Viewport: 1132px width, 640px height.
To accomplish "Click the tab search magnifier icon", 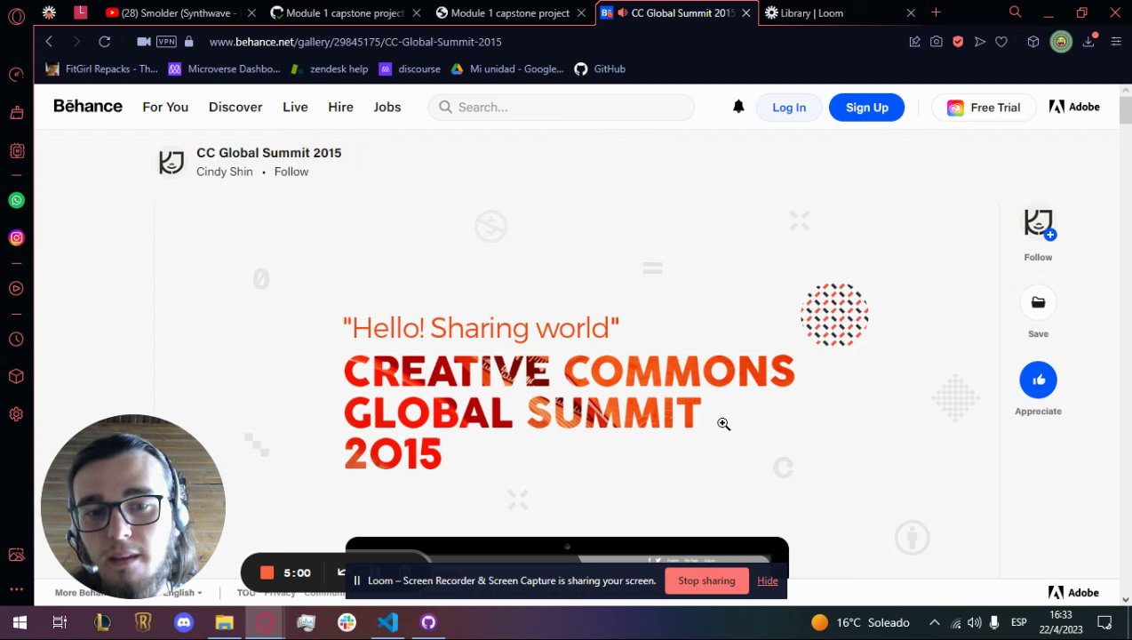I will point(1016,12).
